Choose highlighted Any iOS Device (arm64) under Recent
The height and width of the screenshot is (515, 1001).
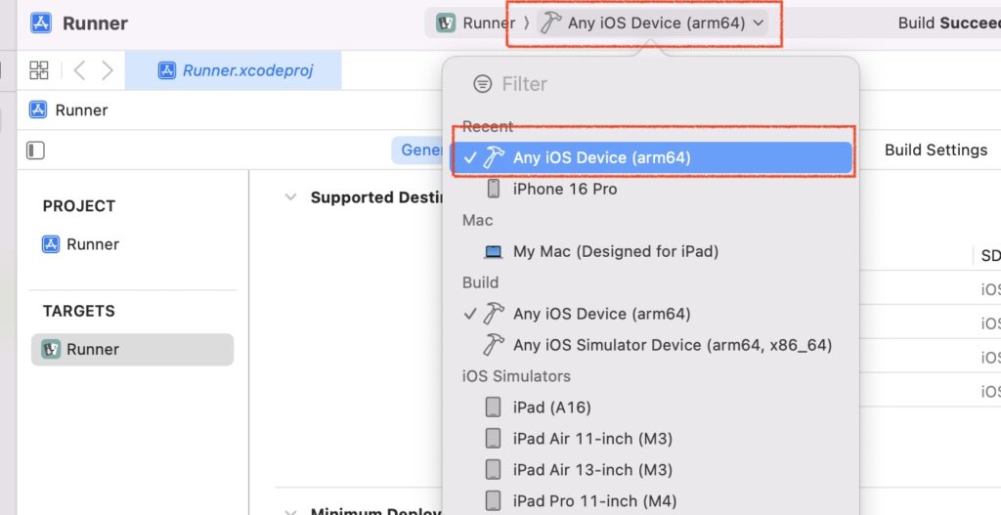(652, 157)
